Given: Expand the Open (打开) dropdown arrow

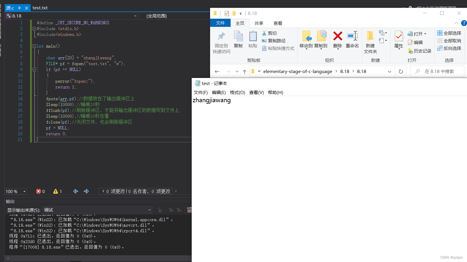Looking at the screenshot, I should pos(425,34).
